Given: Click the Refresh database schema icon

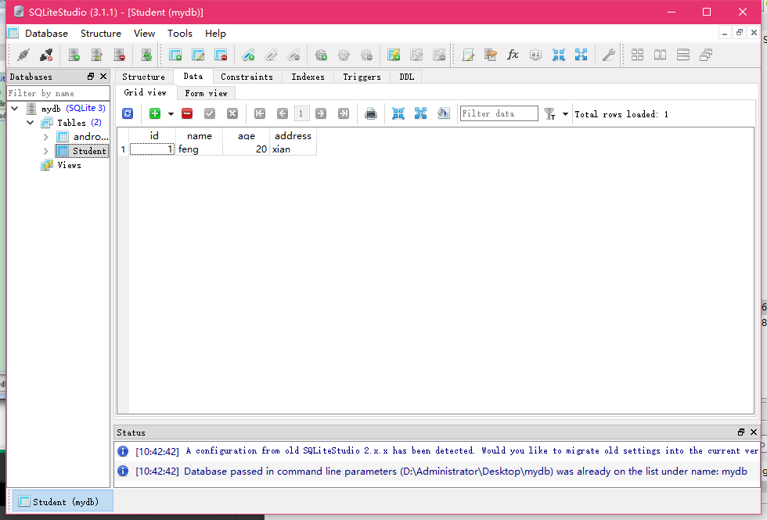Looking at the screenshot, I should click(146, 55).
